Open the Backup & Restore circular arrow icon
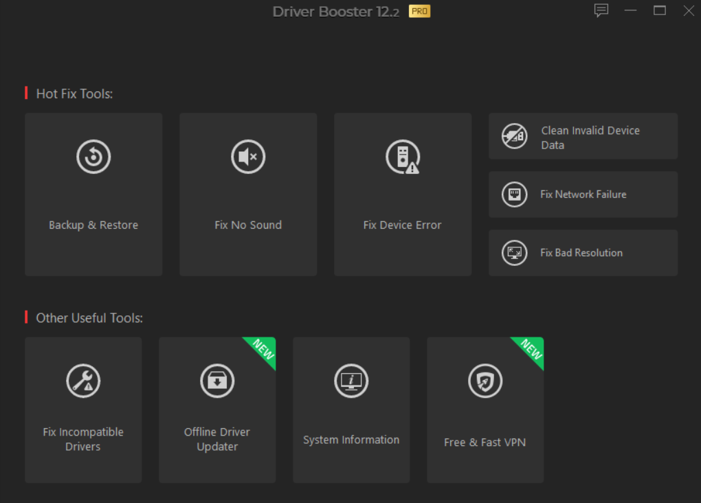Viewport: 701px width, 503px height. [93, 157]
